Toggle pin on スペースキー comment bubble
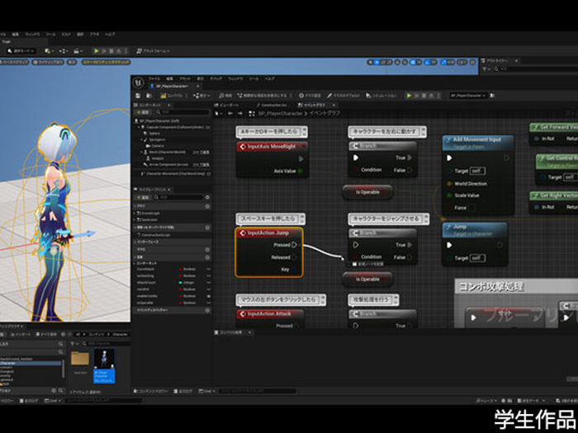Image resolution: width=578 pixels, height=433 pixels. click(302, 217)
